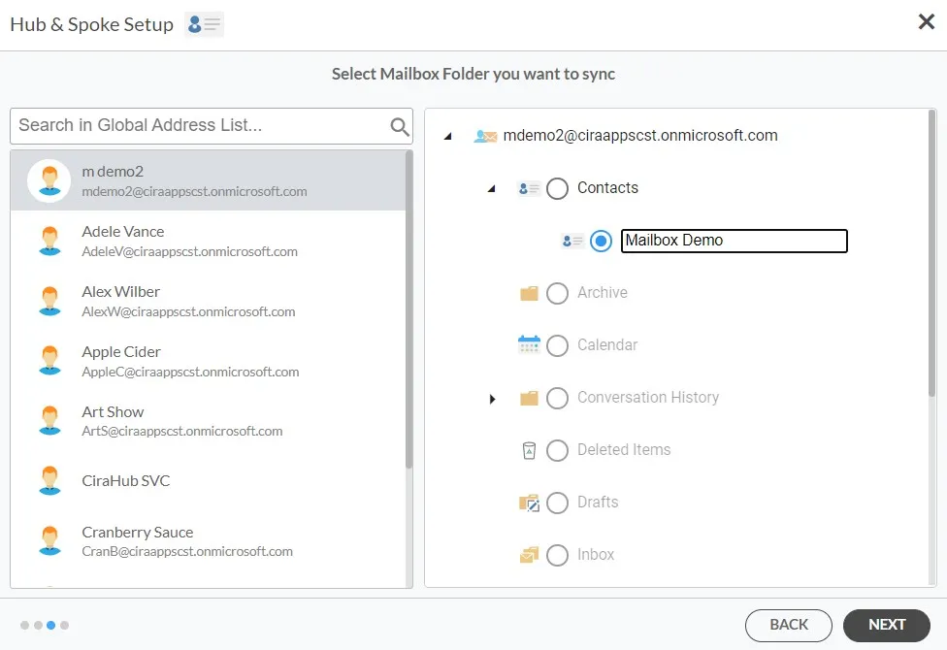The height and width of the screenshot is (650, 947).
Task: Click m demo2 user avatar
Action: click(x=49, y=180)
